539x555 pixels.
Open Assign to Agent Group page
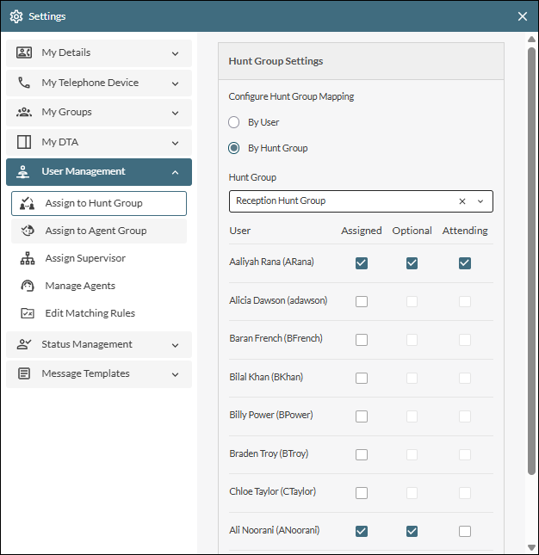point(98,231)
